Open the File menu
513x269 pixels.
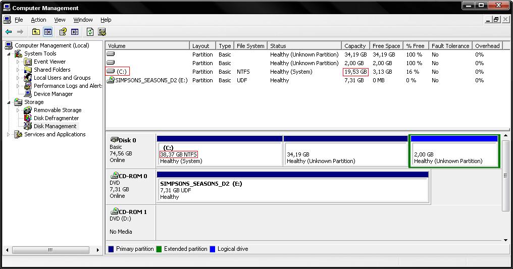(19, 20)
